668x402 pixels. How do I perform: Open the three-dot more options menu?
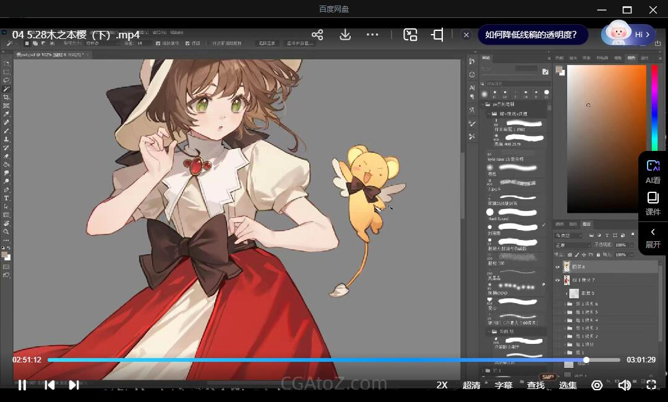(x=372, y=35)
